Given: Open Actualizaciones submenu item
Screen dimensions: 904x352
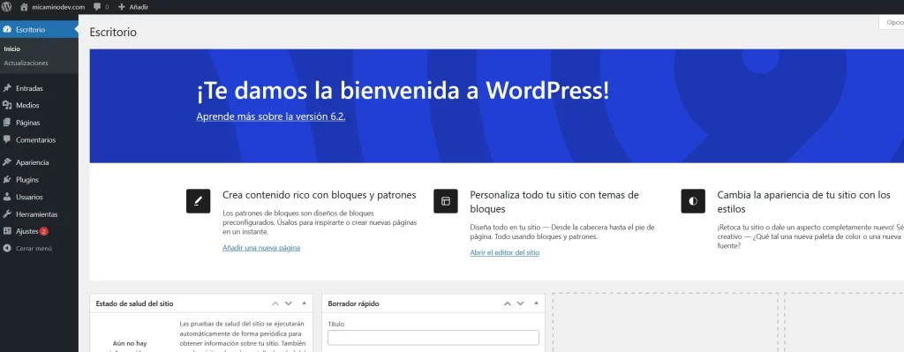Looking at the screenshot, I should coord(26,63).
